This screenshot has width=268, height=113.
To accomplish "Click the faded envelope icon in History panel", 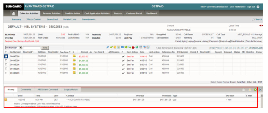I will click(x=244, y=90).
